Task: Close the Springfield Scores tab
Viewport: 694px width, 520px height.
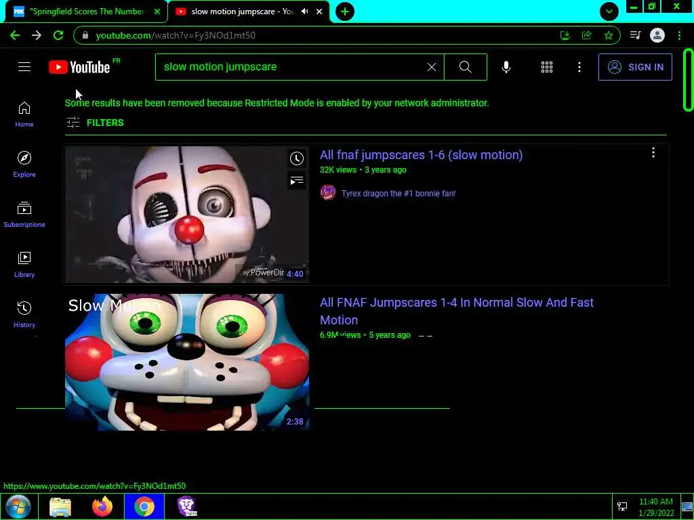Action: pos(157,12)
